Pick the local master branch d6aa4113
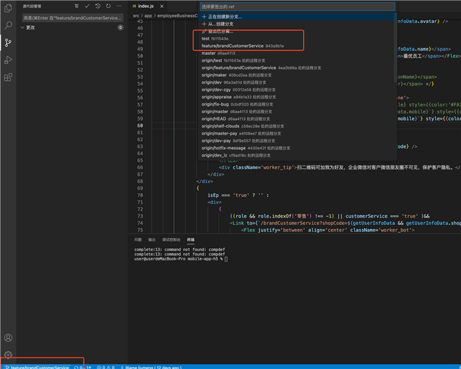This screenshot has height=369, width=461. coord(296,54)
